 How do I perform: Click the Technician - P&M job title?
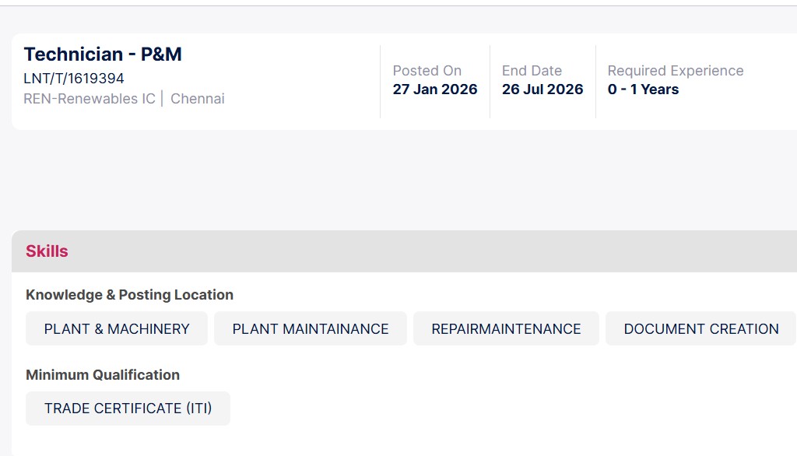pyautogui.click(x=103, y=54)
